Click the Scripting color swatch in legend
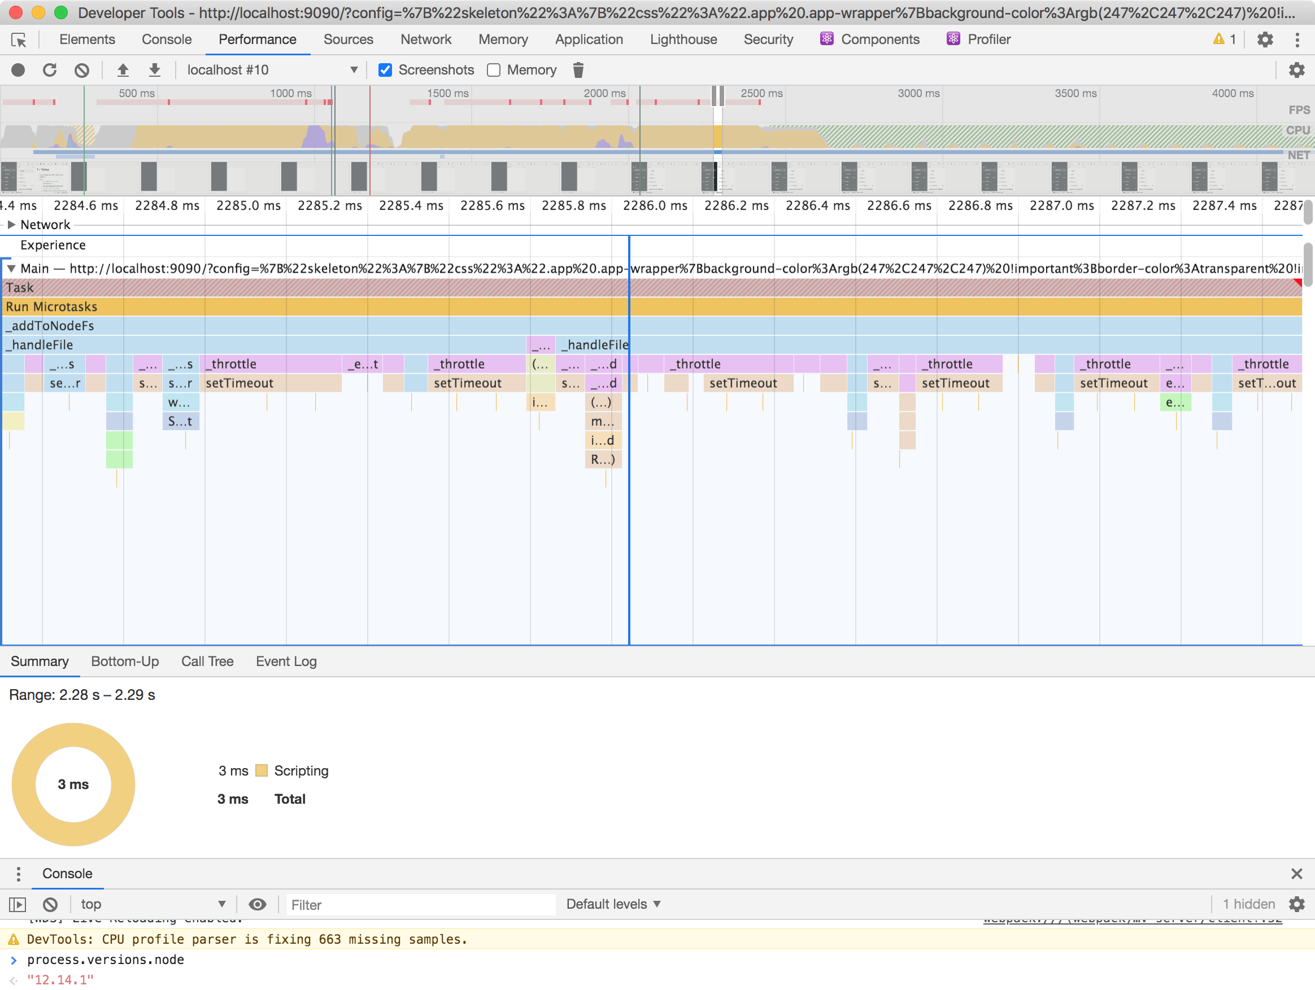This screenshot has height=990, width=1315. pyautogui.click(x=261, y=771)
